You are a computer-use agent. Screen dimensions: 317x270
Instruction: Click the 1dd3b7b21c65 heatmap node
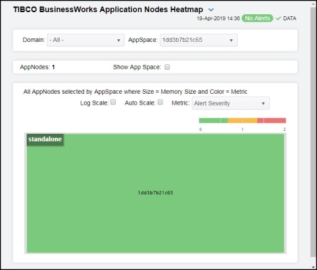tap(155, 193)
